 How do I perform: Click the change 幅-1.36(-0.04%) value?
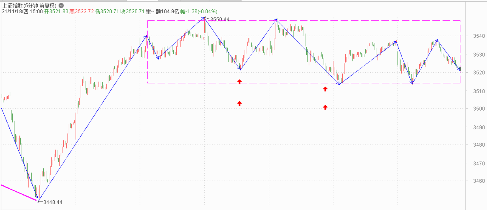(x=199, y=11)
